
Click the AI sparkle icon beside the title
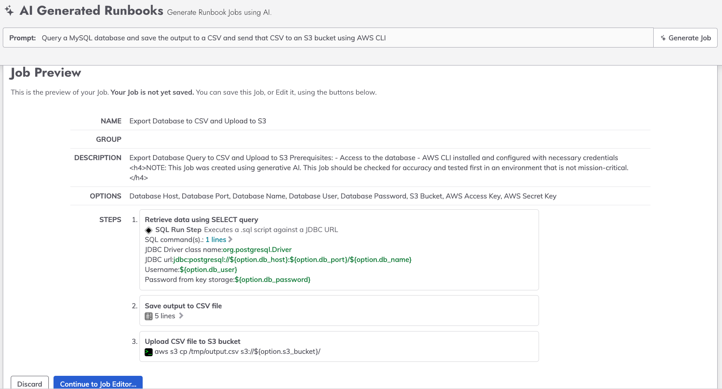pos(9,11)
